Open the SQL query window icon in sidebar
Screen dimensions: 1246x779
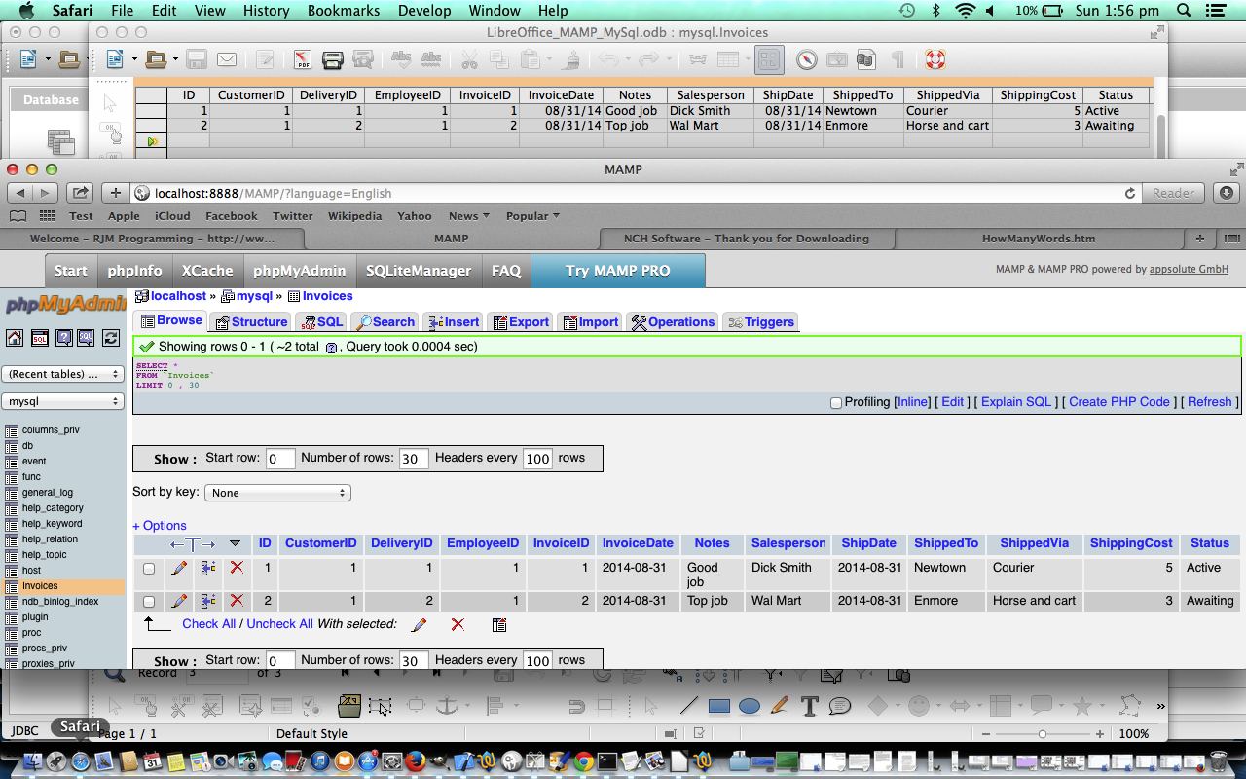pos(39,338)
